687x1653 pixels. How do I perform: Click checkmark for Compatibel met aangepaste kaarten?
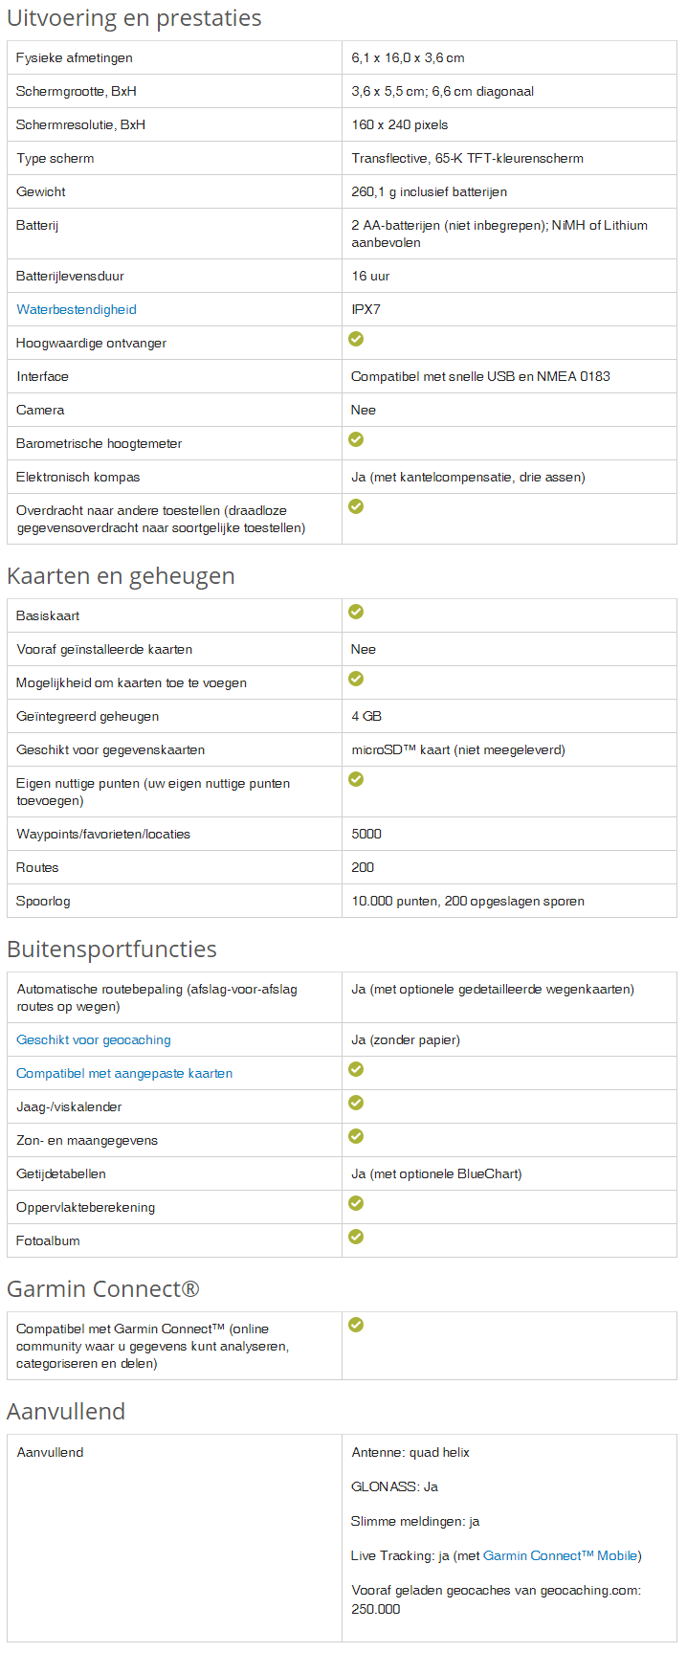(356, 1069)
